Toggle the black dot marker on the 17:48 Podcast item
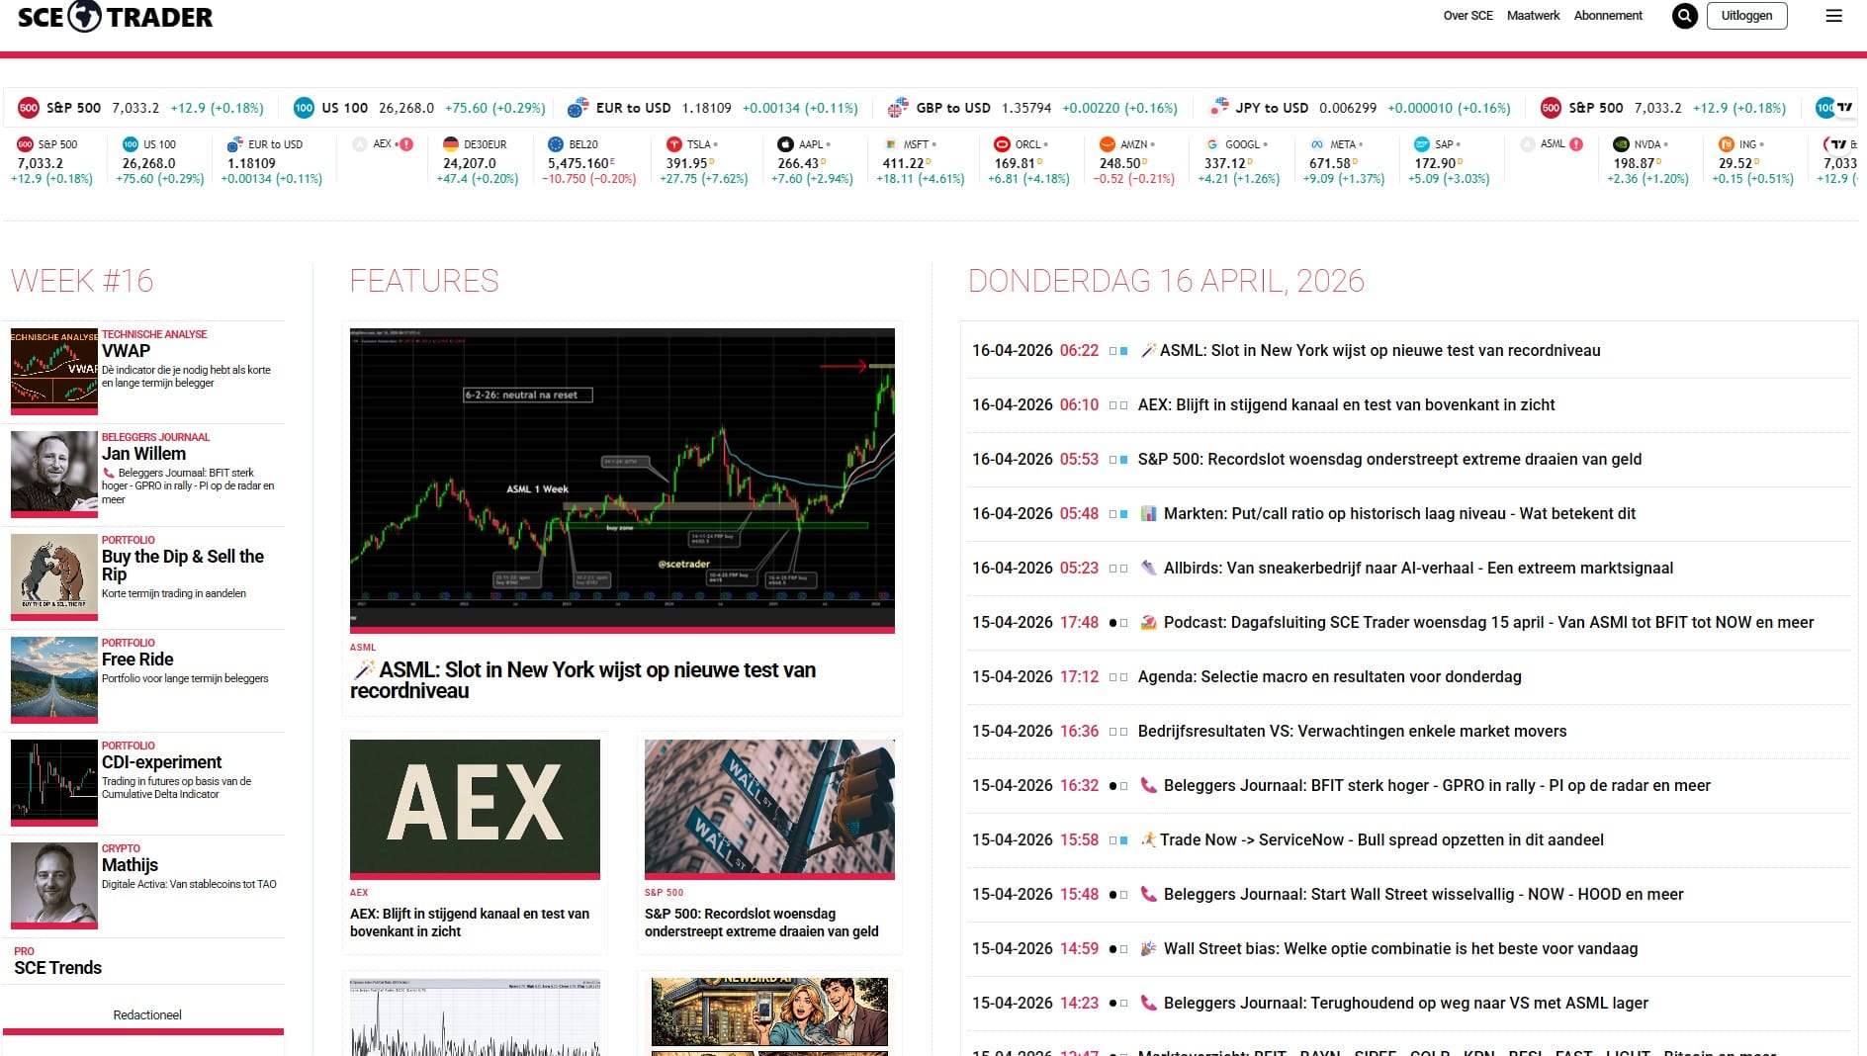The image size is (1867, 1056). pyautogui.click(x=1112, y=623)
